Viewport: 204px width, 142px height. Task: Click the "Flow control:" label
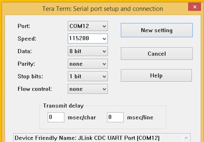pos(35,89)
